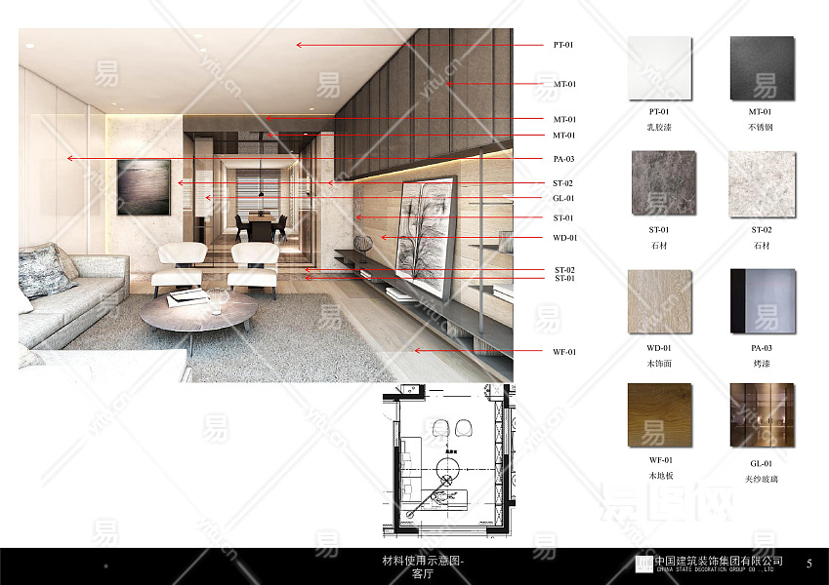This screenshot has height=585, width=829.
Task: Click the WF-01 code under the floor swatch
Action: pyautogui.click(x=661, y=460)
